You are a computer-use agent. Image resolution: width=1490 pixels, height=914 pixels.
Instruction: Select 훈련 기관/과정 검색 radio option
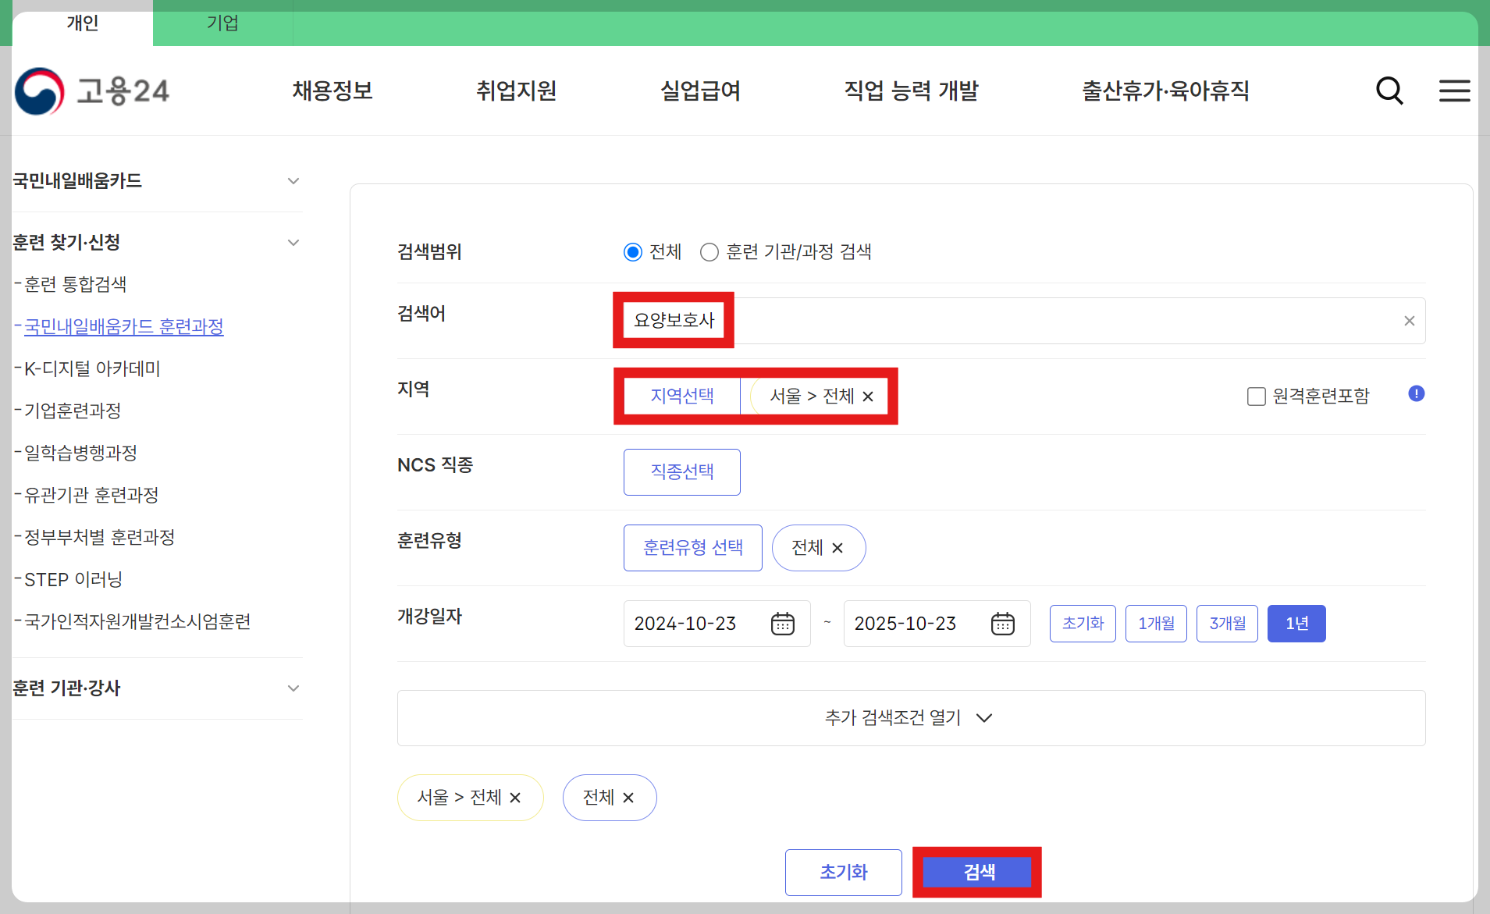pyautogui.click(x=709, y=251)
